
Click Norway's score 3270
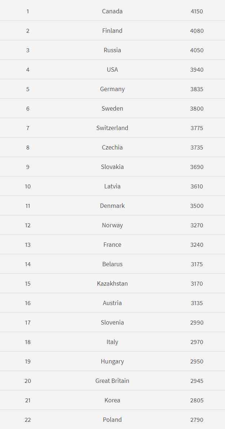click(197, 225)
